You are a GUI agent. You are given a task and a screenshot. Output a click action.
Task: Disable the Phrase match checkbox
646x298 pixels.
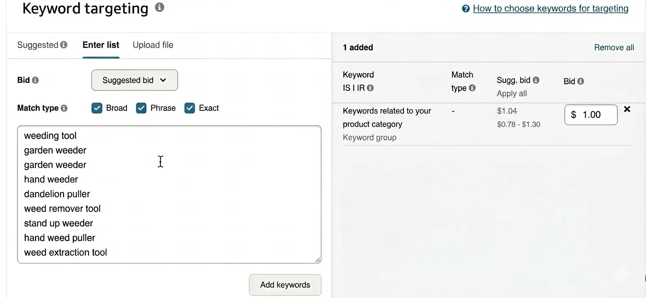[141, 108]
